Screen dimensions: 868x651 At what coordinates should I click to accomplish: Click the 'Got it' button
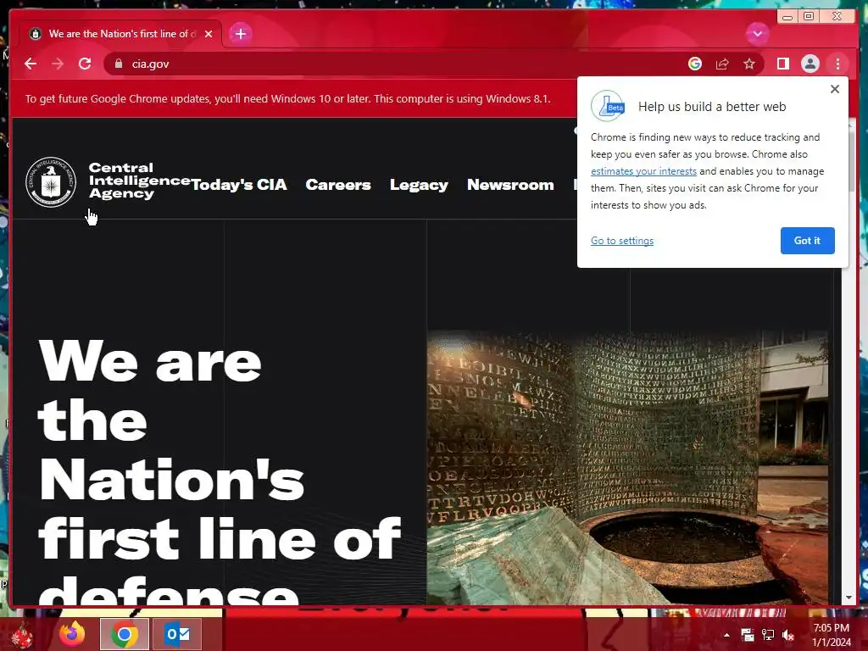(807, 241)
